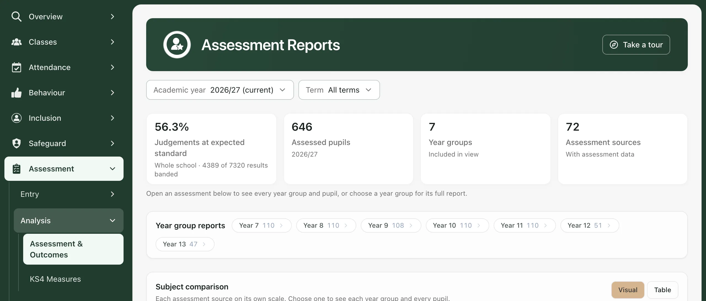Open the Year 11 report
Image resolution: width=706 pixels, height=301 pixels.
click(525, 225)
